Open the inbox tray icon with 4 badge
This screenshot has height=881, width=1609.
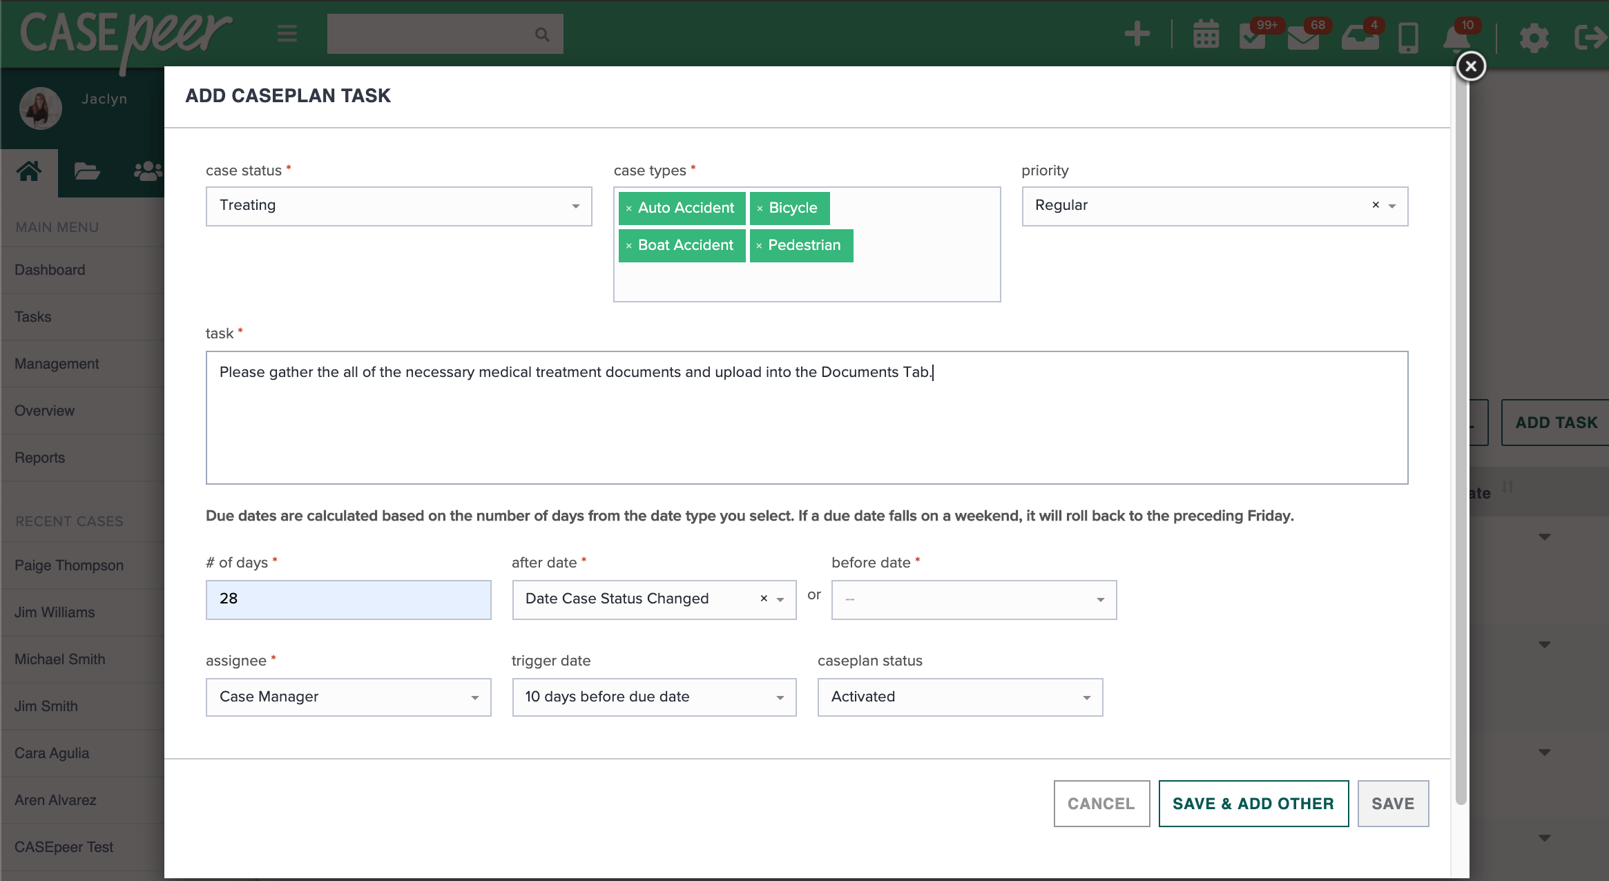tap(1359, 38)
